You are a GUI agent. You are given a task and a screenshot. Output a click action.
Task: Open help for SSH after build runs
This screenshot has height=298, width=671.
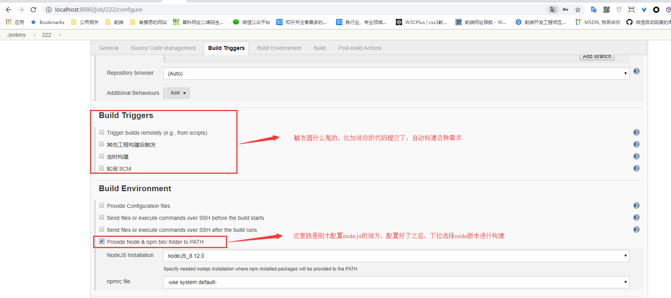pyautogui.click(x=636, y=229)
